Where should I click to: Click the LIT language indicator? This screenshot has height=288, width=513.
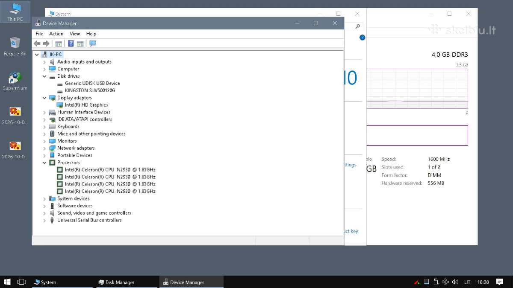pos(467,282)
